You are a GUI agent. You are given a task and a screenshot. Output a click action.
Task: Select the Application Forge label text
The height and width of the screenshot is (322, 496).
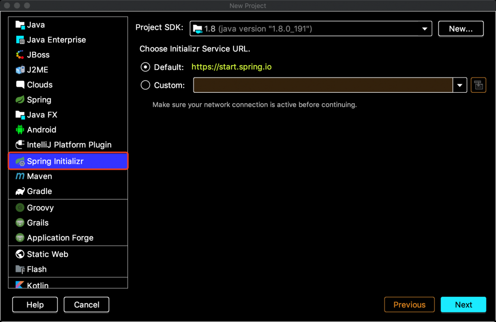click(x=61, y=238)
